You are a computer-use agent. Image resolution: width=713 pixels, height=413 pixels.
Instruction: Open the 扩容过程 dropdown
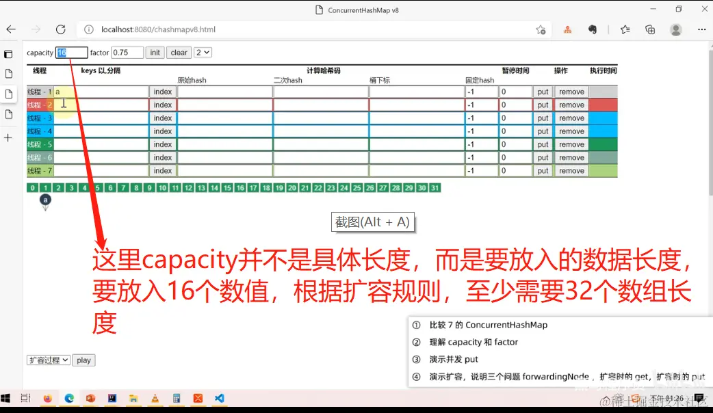pos(48,360)
